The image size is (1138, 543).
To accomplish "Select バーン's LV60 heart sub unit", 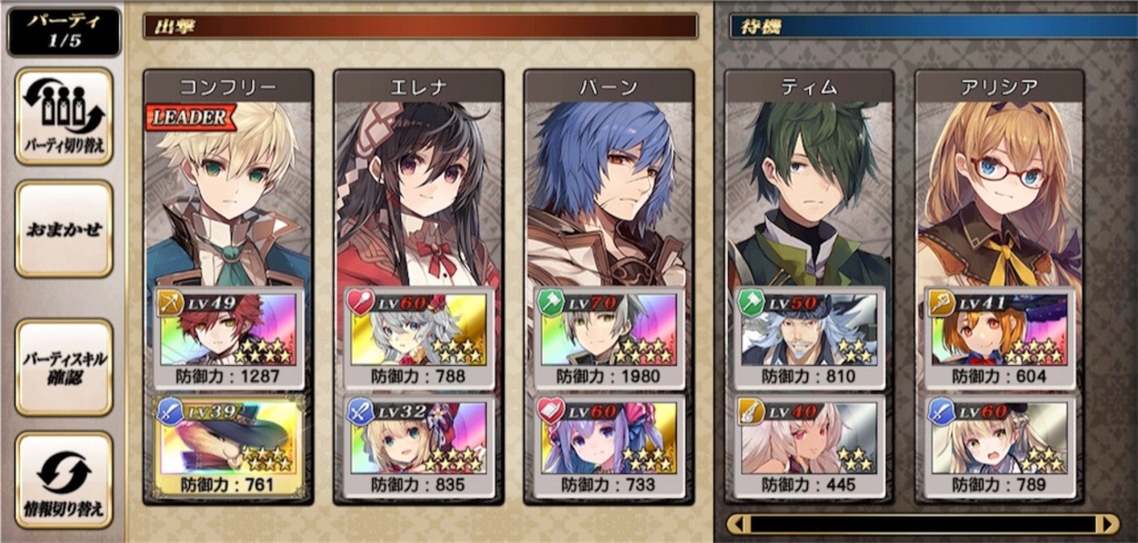I will click(608, 446).
